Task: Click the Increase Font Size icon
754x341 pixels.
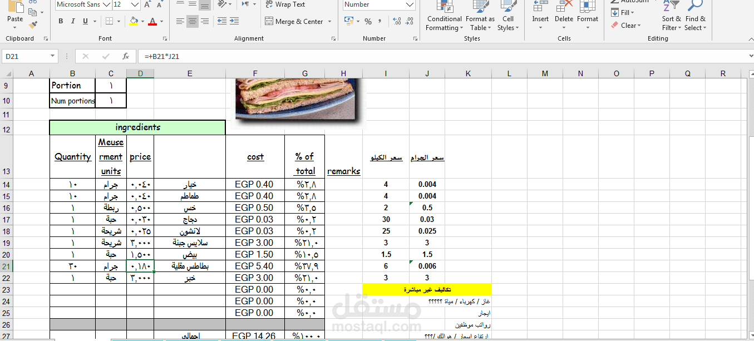Action: pos(147,4)
